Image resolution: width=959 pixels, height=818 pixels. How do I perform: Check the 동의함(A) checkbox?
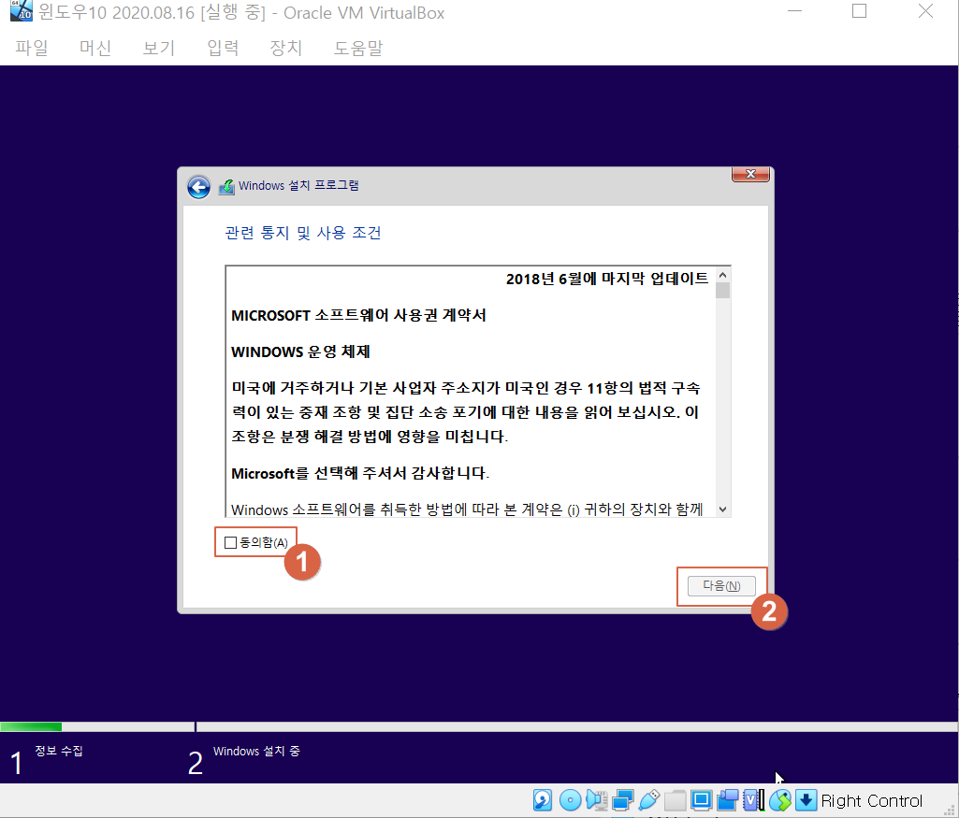pyautogui.click(x=230, y=542)
